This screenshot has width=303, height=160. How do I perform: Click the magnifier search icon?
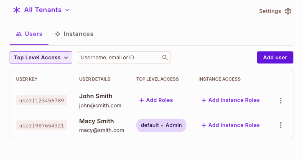click(x=165, y=57)
